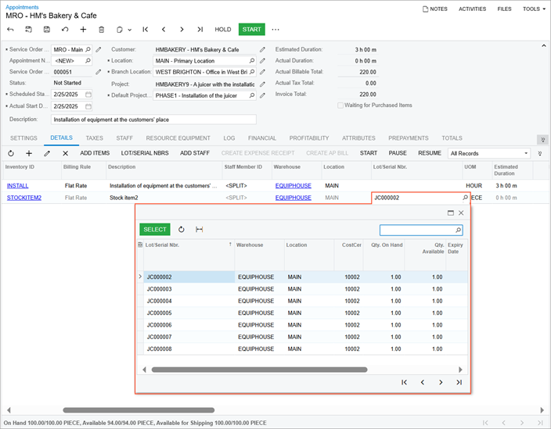551x429 pixels.
Task: Click the green START button
Action: click(x=251, y=30)
